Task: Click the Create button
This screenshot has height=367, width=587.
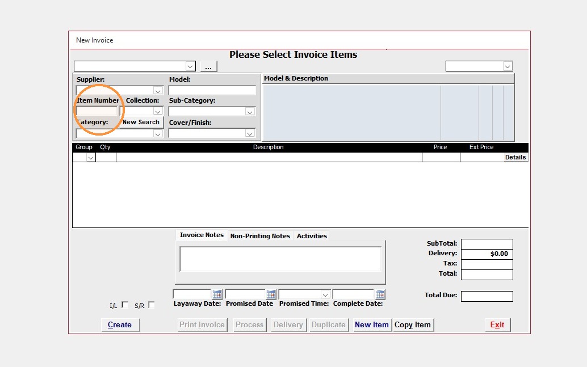Action: point(120,324)
